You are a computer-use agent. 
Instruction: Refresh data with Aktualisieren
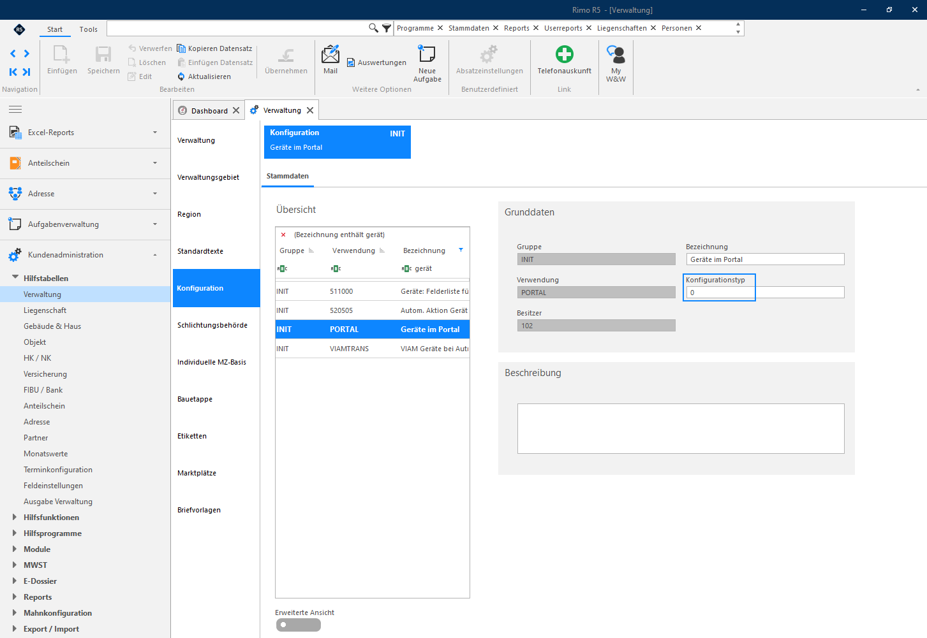[x=204, y=76]
